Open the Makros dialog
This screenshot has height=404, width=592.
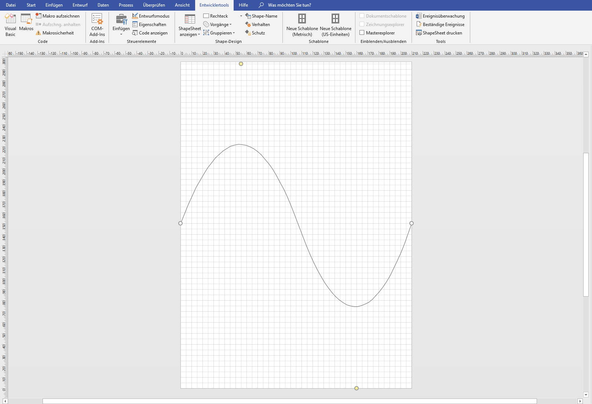(x=26, y=22)
